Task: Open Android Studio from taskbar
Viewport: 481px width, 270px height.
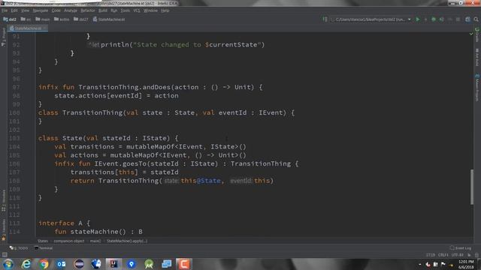Action: [x=149, y=264]
